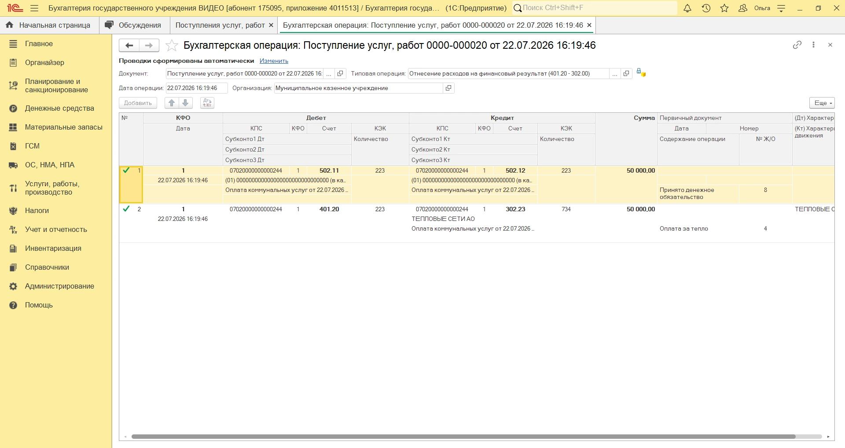Click the scrollbar right arrow
This screenshot has width=845, height=448.
[x=828, y=437]
